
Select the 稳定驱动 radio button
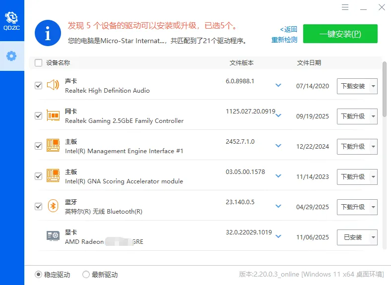coord(38,275)
